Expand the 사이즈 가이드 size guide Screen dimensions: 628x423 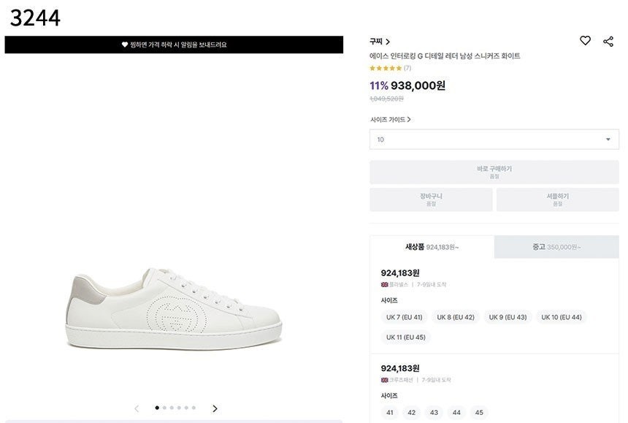tap(391, 119)
